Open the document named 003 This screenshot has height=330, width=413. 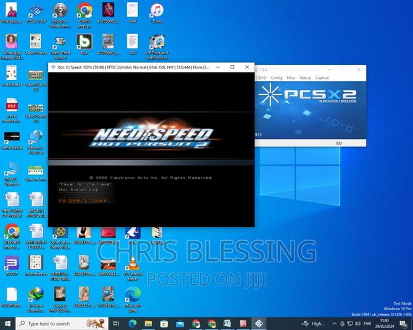pos(133,45)
